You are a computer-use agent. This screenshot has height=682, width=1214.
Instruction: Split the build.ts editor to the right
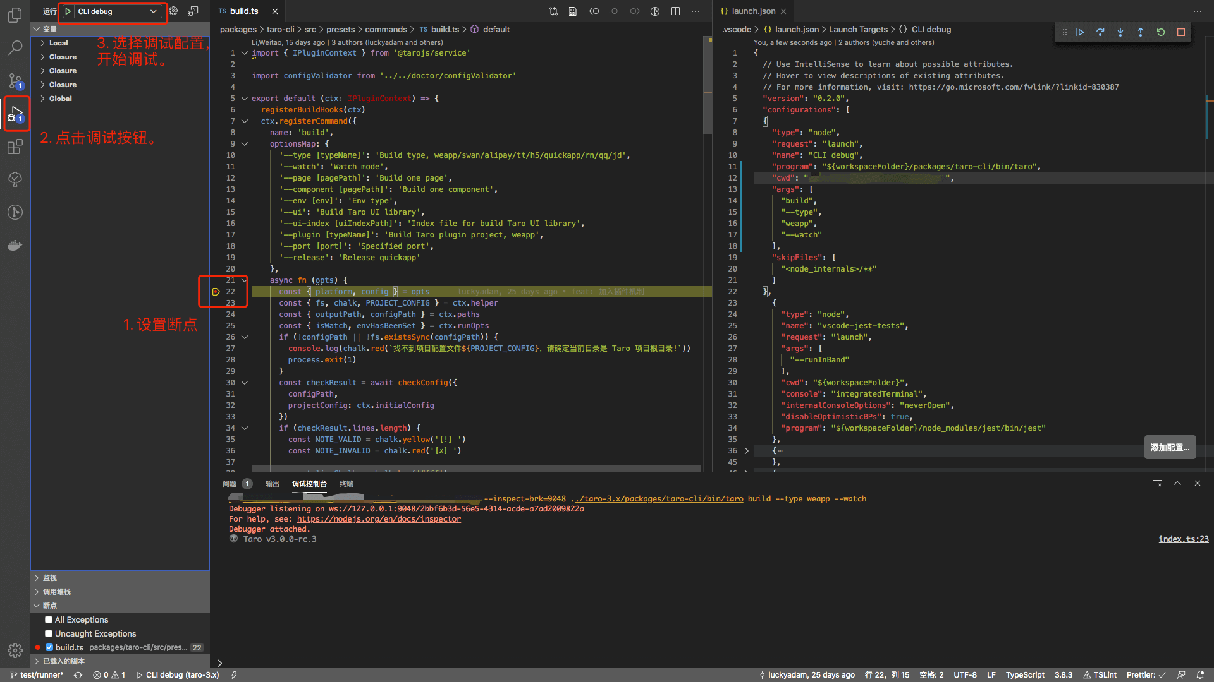click(x=675, y=11)
